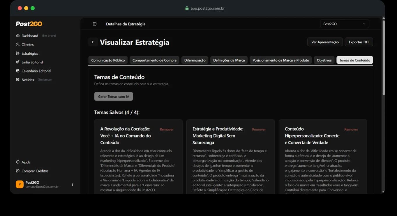Open Estratégias in the sidebar
The image size is (397, 216).
[x=30, y=53]
